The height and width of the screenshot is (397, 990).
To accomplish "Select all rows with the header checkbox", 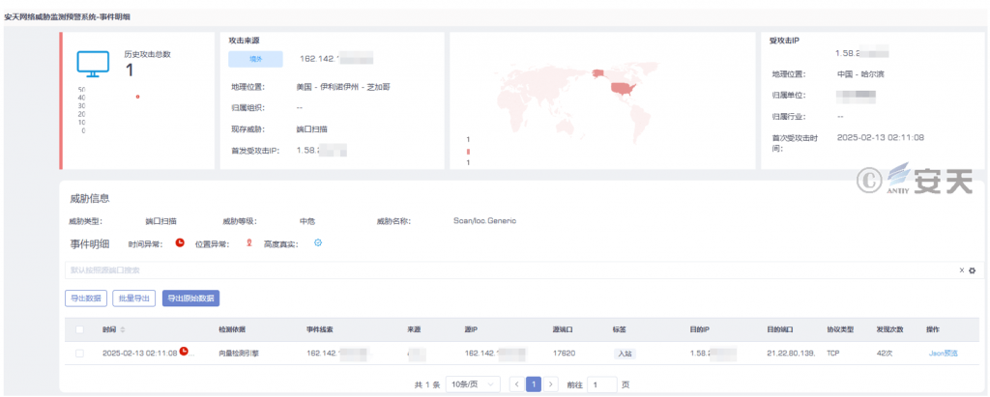I will pos(79,329).
